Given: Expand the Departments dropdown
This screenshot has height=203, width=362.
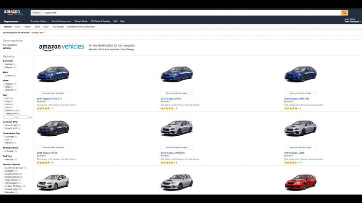Looking at the screenshot, I should pyautogui.click(x=12, y=21).
